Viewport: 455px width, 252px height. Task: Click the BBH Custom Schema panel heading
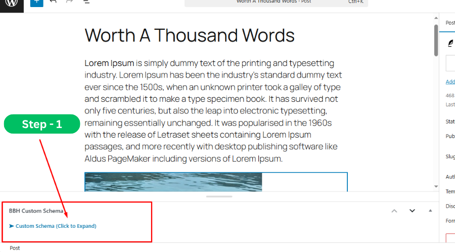[36, 211]
